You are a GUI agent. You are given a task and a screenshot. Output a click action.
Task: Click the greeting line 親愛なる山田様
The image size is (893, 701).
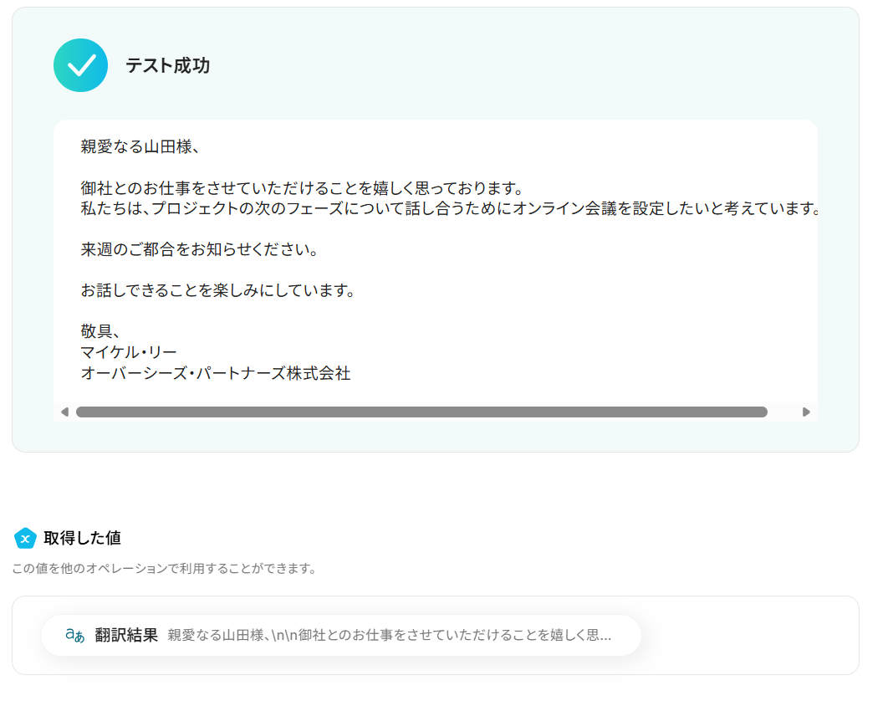click(x=140, y=147)
